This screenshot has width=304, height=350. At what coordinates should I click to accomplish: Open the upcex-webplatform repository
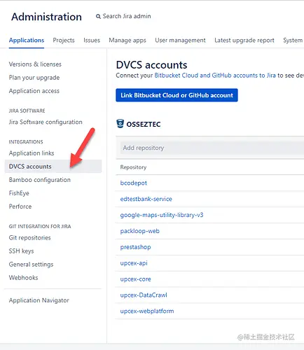[147, 311]
